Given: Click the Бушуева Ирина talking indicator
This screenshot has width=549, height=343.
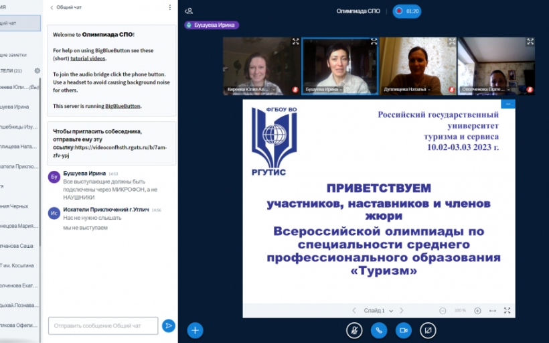Looking at the screenshot, I should (212, 25).
